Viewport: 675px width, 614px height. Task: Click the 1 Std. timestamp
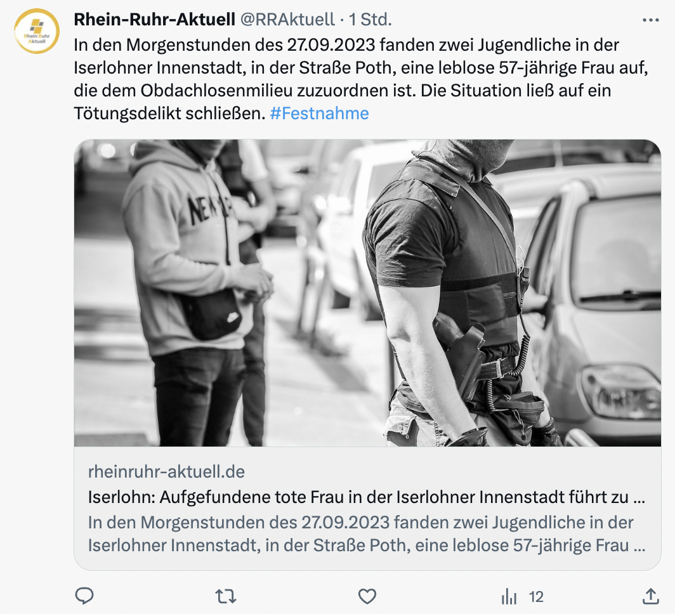click(370, 20)
